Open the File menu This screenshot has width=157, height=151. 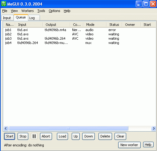pos(5,11)
